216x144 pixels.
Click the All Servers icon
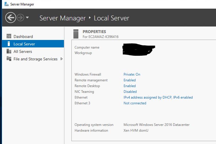click(x=9, y=51)
